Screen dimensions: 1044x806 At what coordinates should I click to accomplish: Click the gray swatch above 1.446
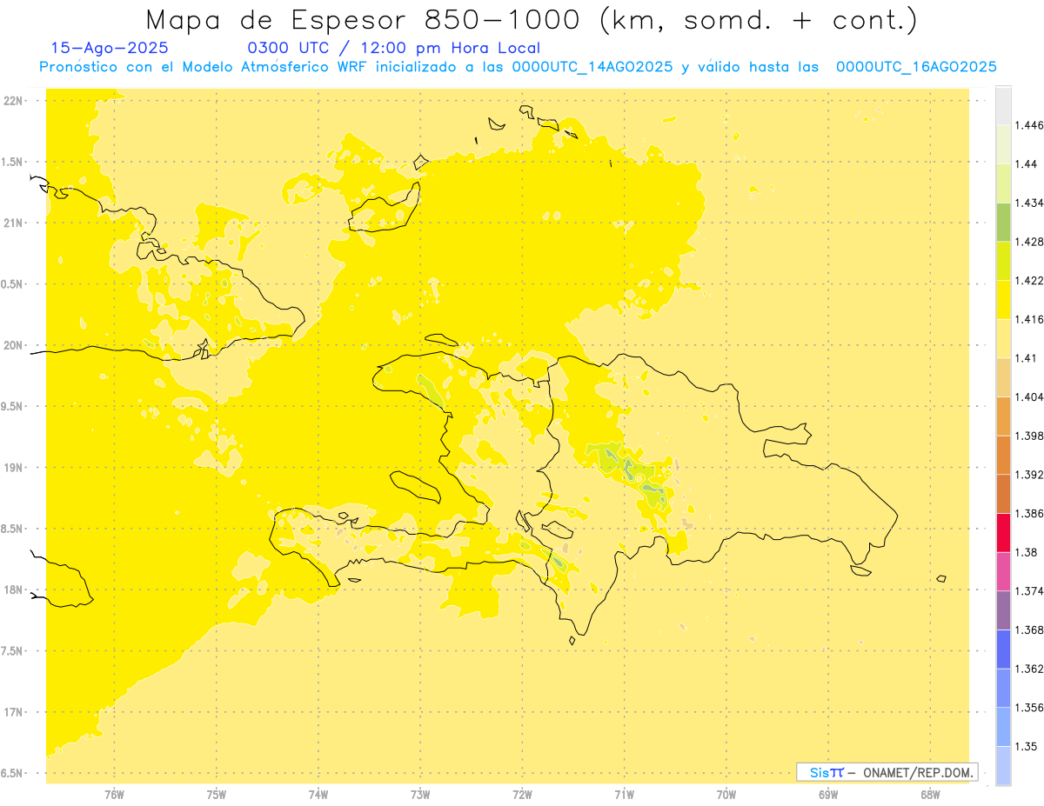[x=1003, y=105]
